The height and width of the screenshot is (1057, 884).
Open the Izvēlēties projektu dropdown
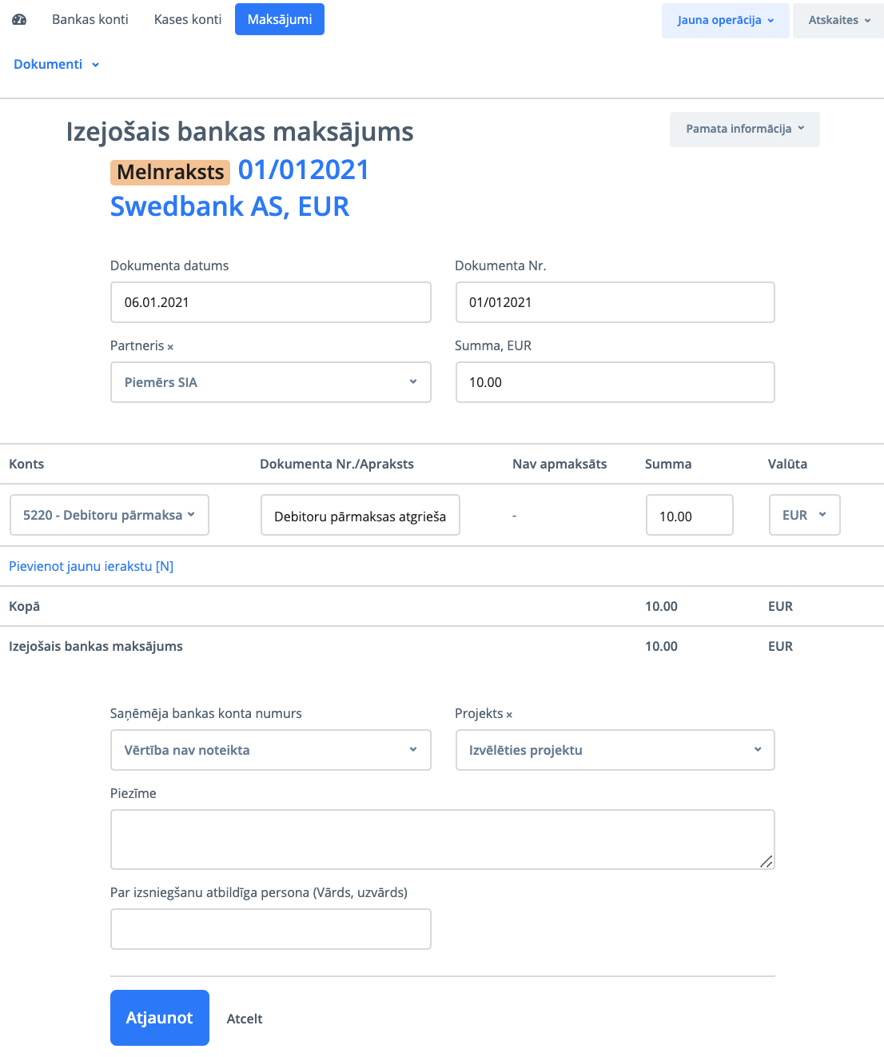click(615, 750)
